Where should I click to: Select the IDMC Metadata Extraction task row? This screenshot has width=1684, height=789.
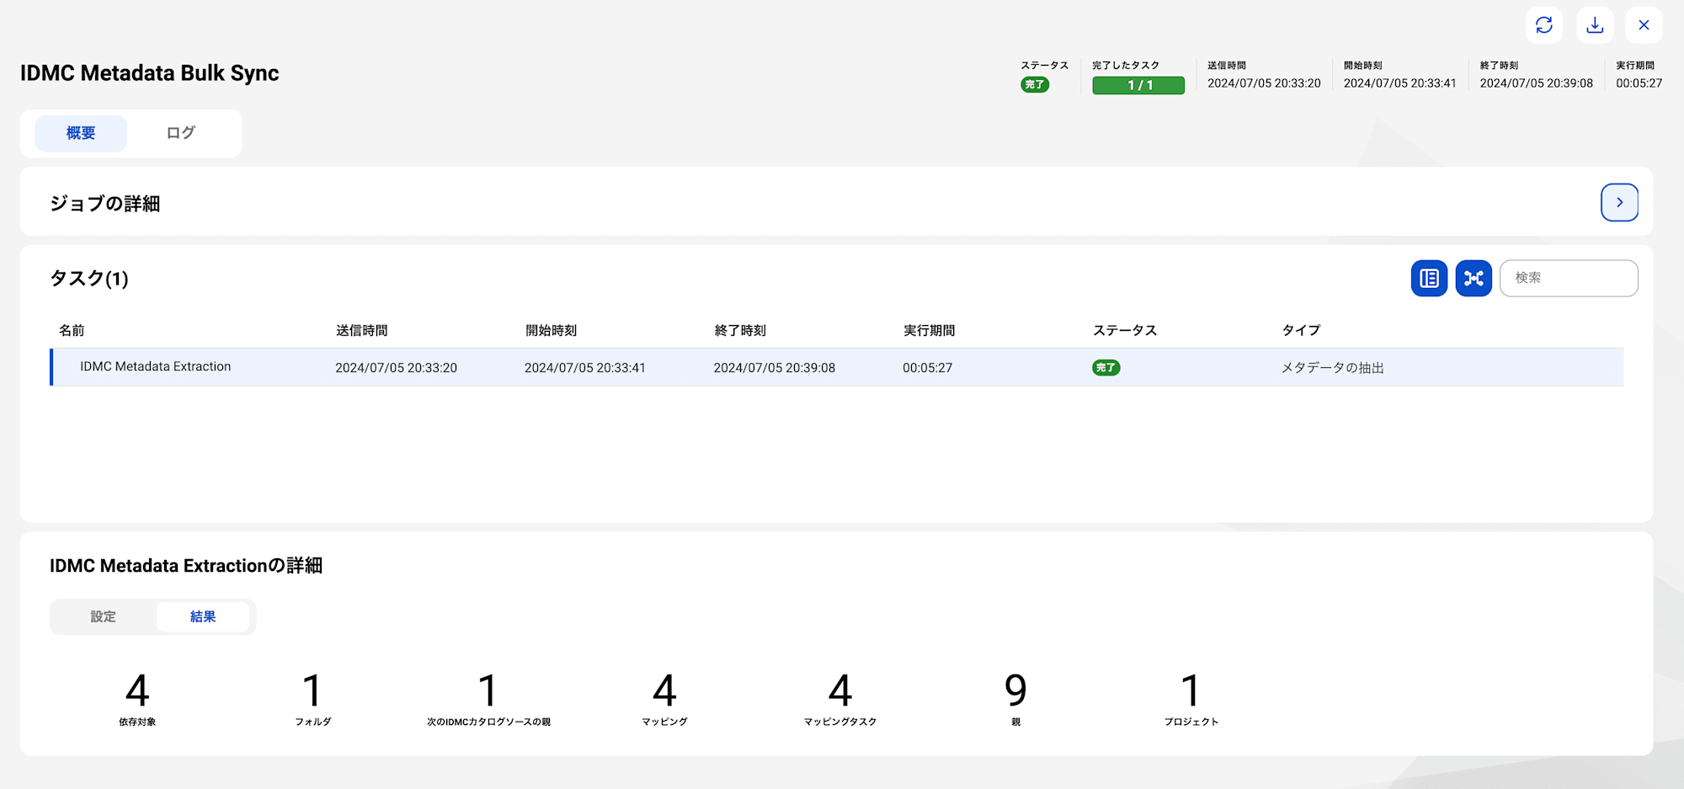(x=837, y=367)
